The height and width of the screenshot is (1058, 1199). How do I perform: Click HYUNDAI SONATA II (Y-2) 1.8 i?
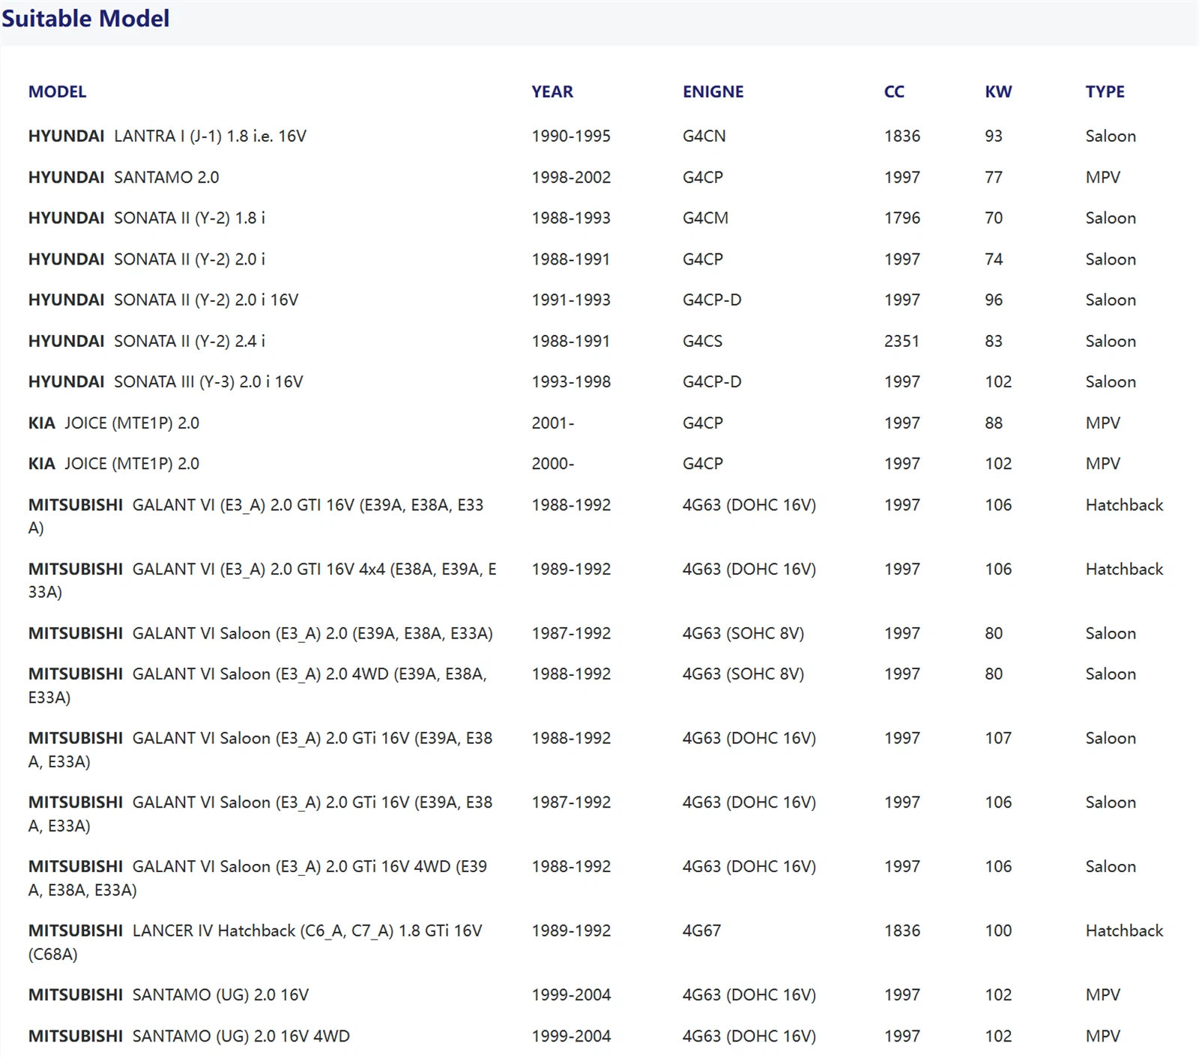147,217
